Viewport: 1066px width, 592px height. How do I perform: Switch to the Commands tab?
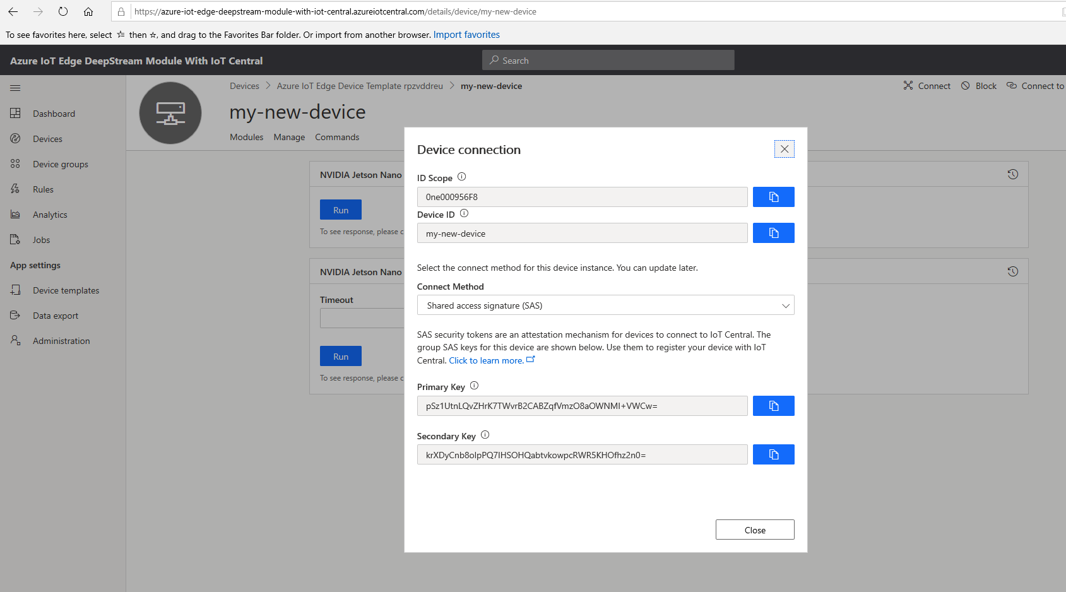pos(337,137)
